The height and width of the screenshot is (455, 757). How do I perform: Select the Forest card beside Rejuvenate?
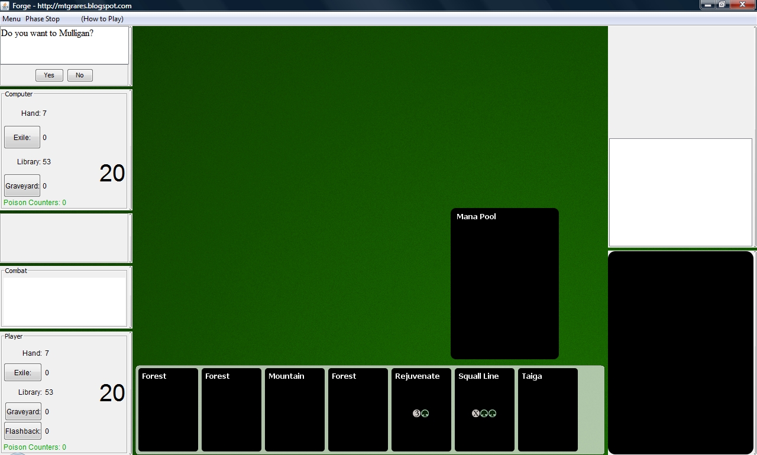pyautogui.click(x=358, y=409)
